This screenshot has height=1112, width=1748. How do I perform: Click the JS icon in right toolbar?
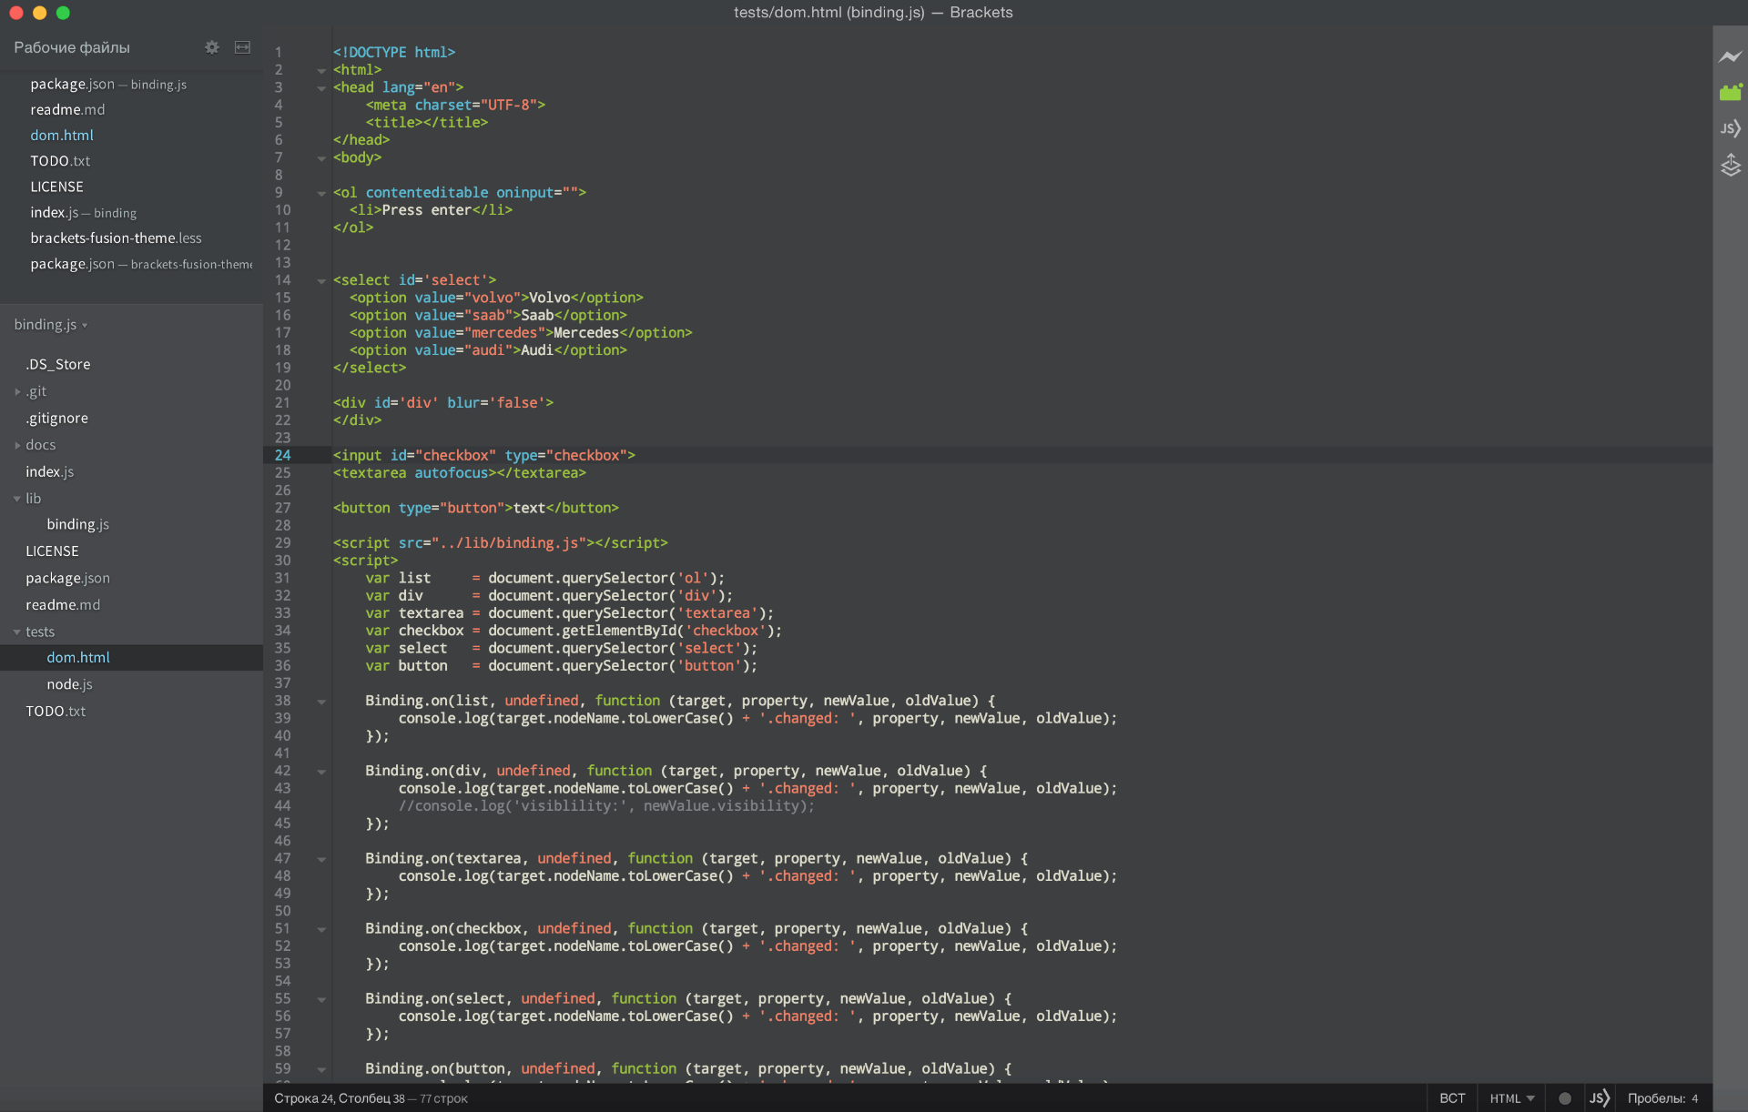coord(1730,128)
